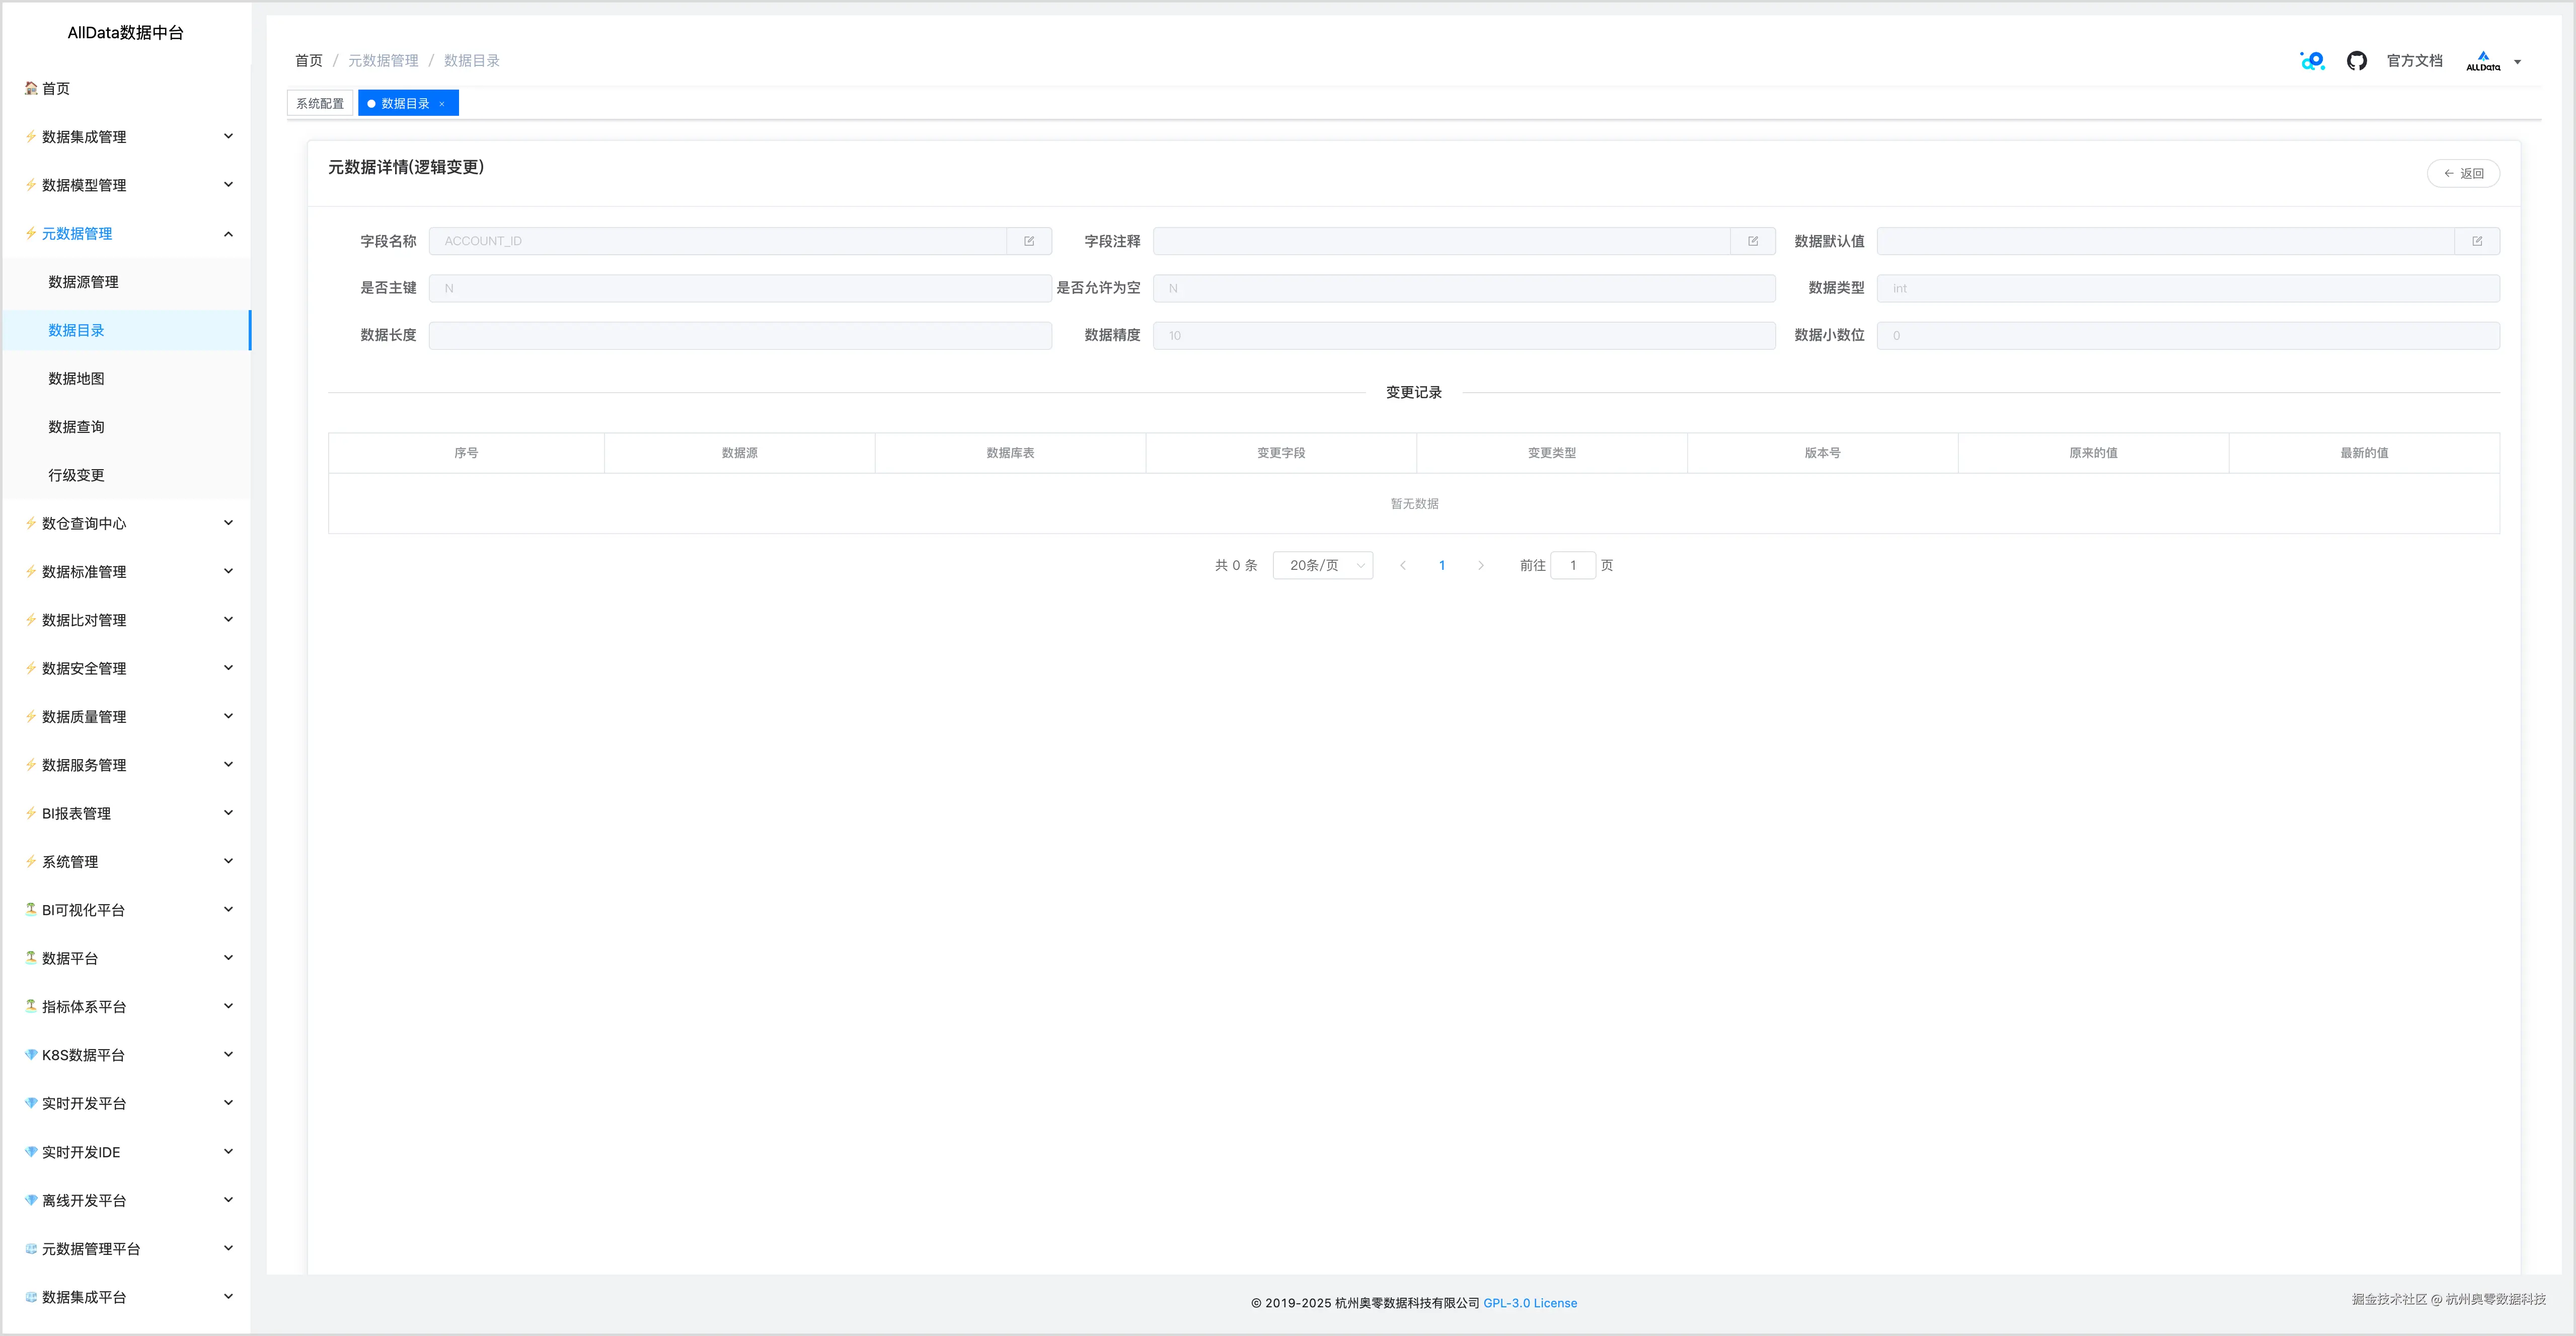
Task: Open 数据地图 in the sidebar
Action: (77, 379)
